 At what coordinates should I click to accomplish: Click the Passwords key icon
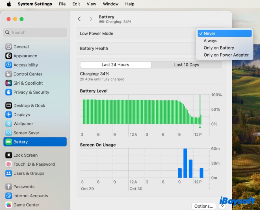(x=8, y=187)
